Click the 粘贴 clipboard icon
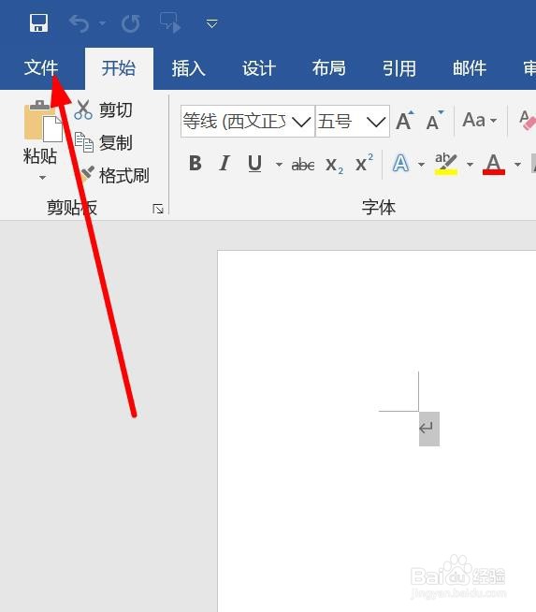Screen dimensions: 536x612 point(42,121)
